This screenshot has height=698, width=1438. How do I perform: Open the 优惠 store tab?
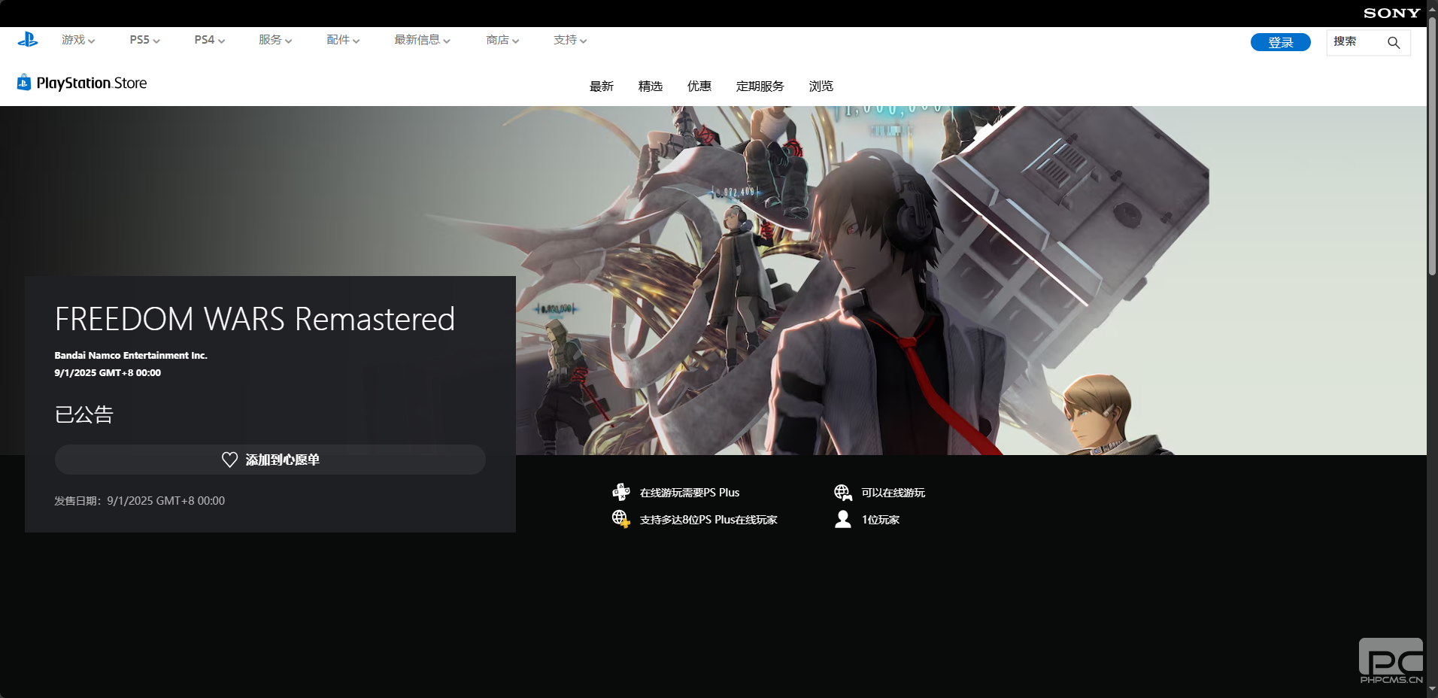coord(699,86)
